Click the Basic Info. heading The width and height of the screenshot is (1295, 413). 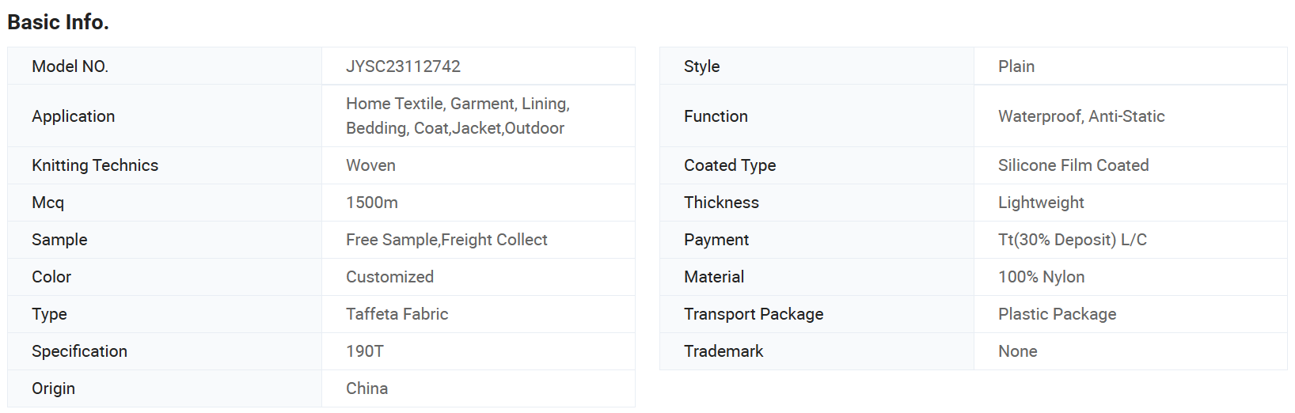point(58,22)
